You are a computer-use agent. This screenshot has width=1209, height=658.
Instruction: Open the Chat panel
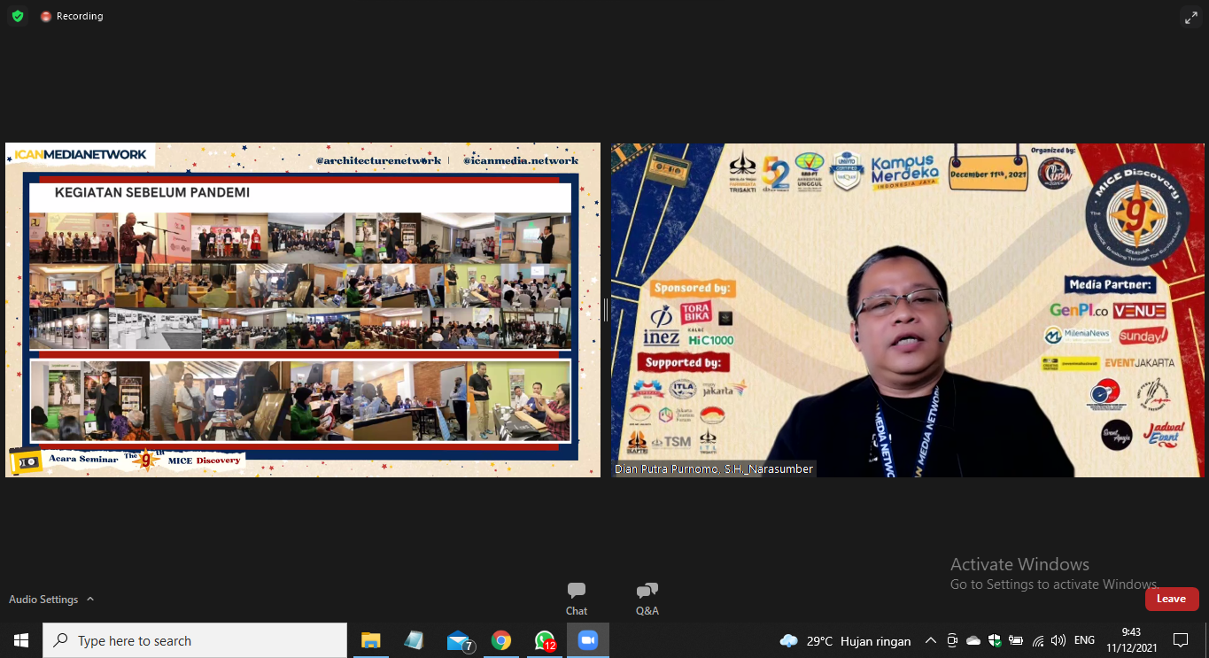[x=577, y=598]
